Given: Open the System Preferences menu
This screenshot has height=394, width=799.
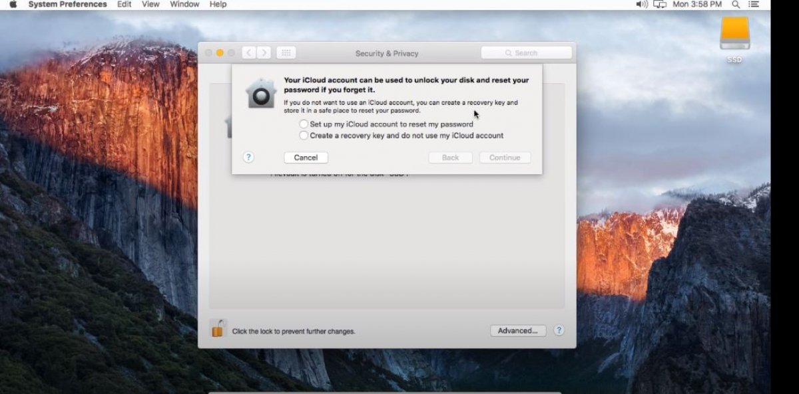Looking at the screenshot, I should point(67,5).
